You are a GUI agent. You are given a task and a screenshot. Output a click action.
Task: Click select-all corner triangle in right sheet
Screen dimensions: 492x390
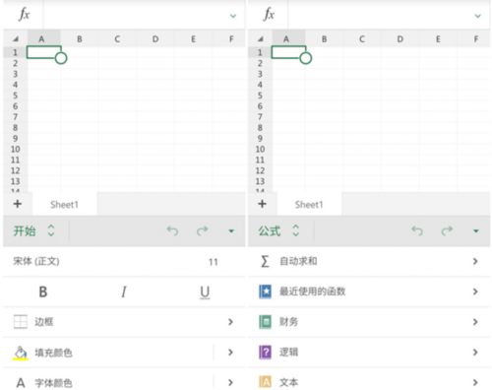pos(260,39)
